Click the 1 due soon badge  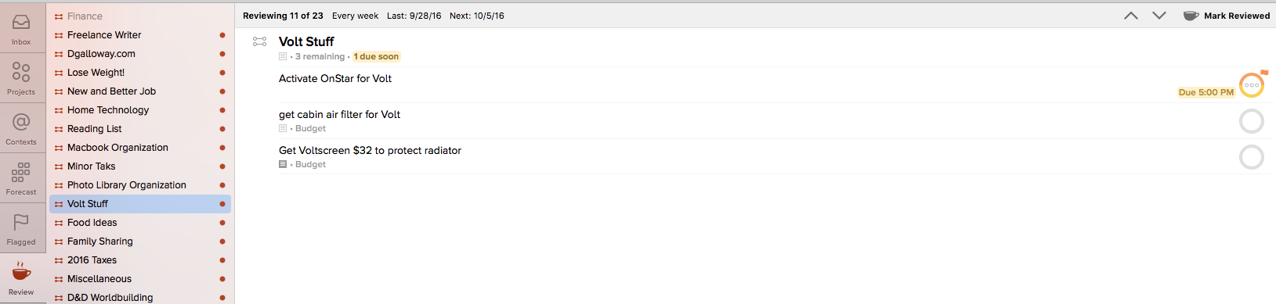pos(376,56)
